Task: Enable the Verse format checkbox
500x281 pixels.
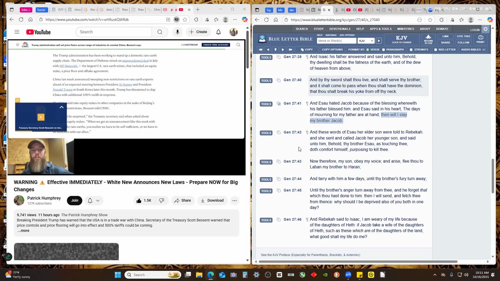Action: point(368,50)
